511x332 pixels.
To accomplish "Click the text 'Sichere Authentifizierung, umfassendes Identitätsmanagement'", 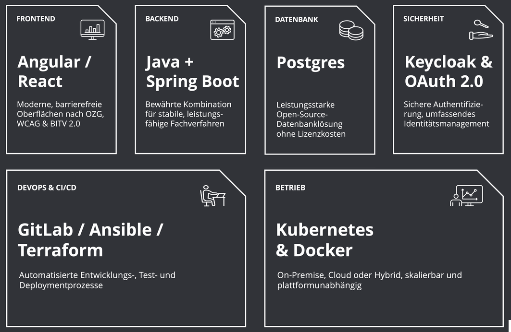I will coord(447,114).
